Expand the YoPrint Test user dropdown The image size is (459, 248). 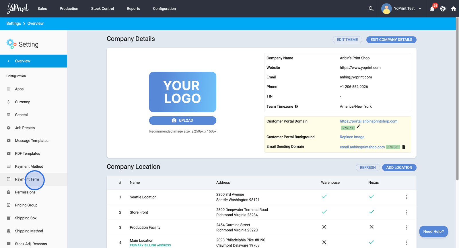(x=420, y=9)
